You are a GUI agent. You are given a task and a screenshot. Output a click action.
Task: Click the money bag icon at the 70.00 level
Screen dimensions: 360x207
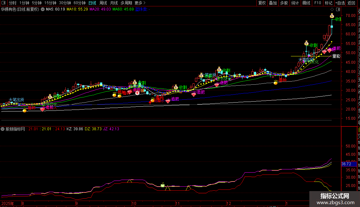[x=332, y=16]
